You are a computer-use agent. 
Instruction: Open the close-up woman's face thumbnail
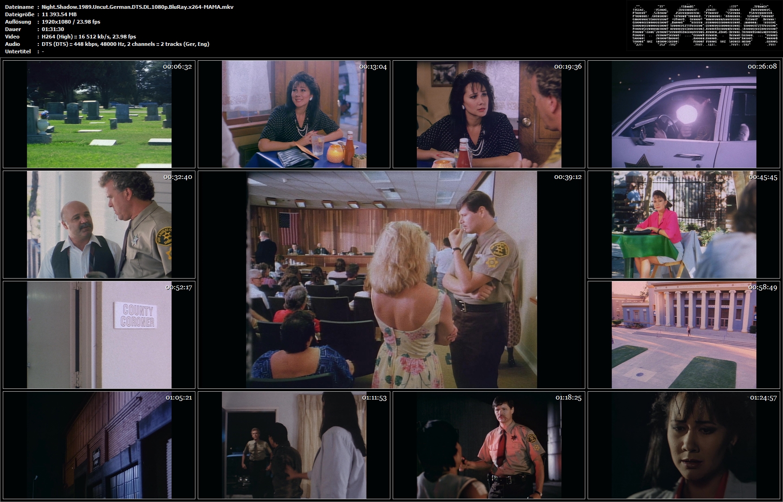click(x=684, y=445)
